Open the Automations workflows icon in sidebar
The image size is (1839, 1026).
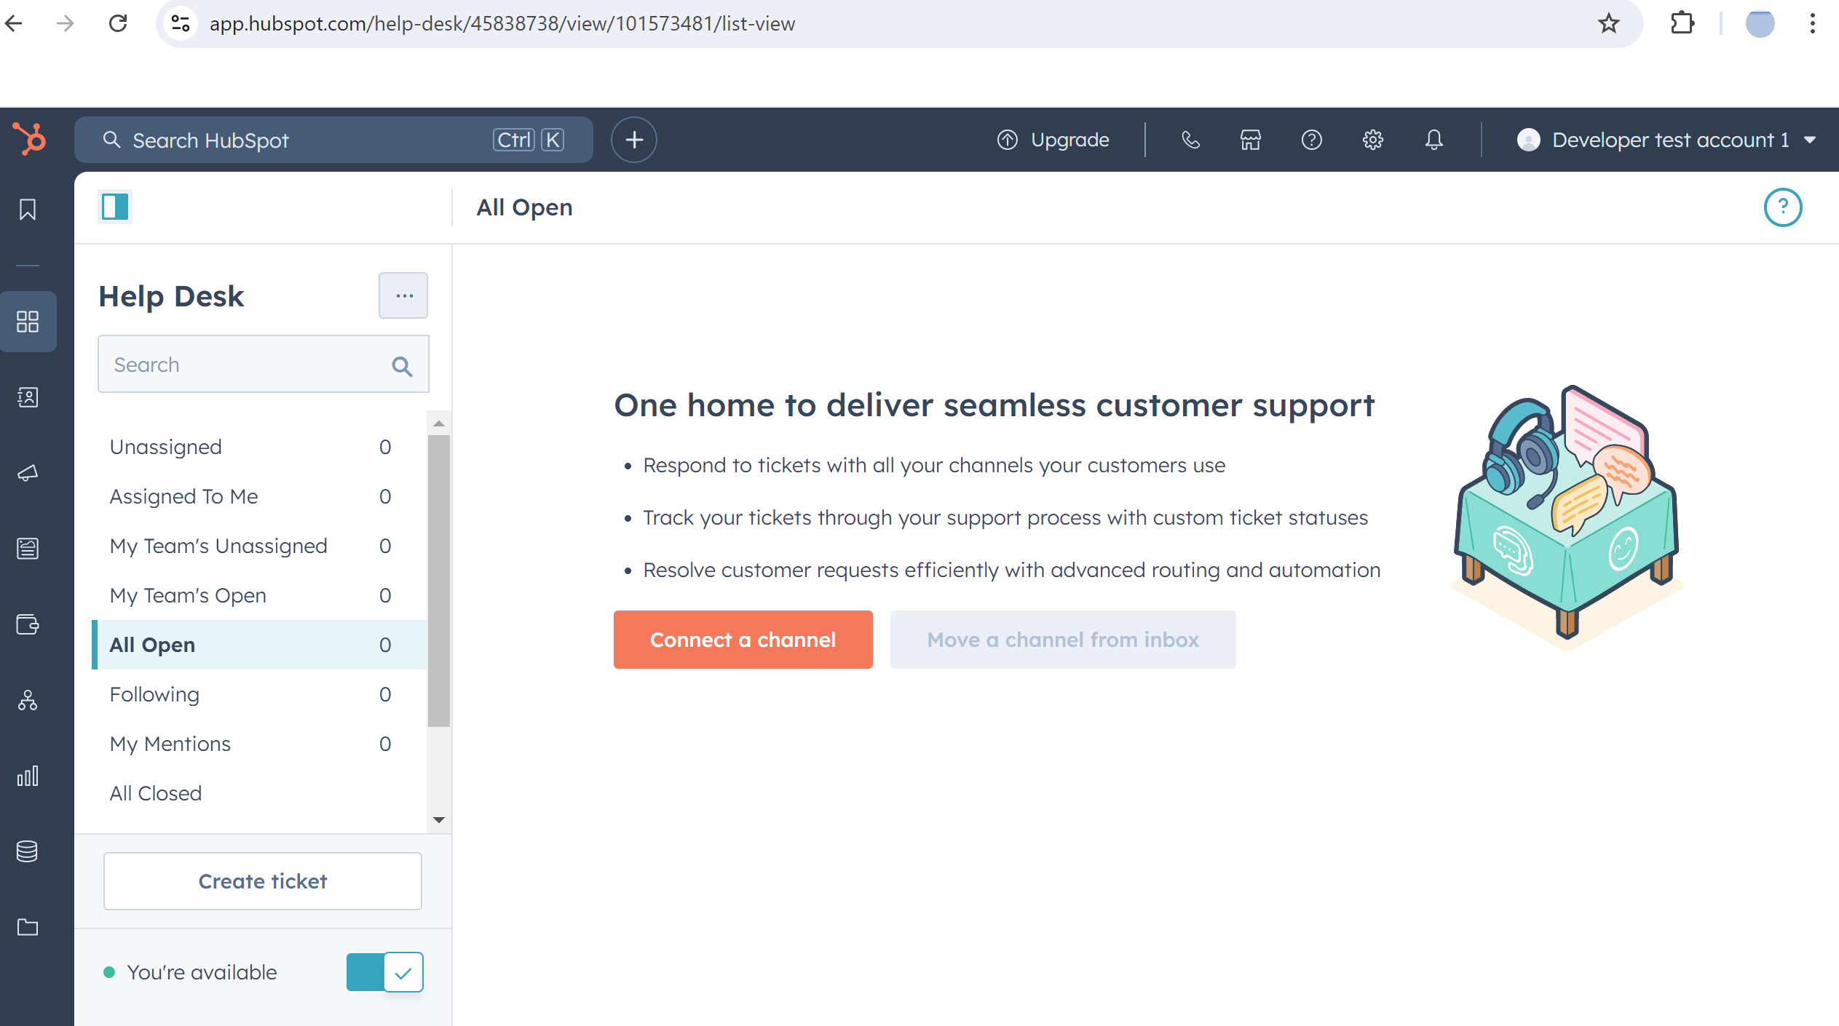click(x=28, y=701)
